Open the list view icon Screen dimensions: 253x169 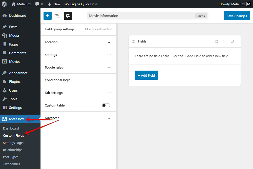click(x=58, y=16)
